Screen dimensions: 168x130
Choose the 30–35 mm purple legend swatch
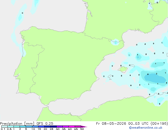pos(59,127)
